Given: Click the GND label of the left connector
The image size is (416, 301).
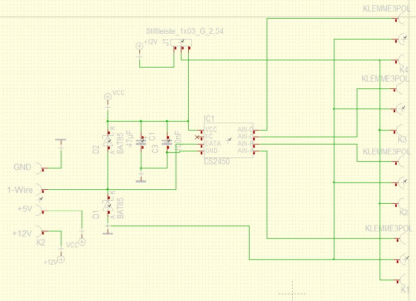Looking at the screenshot, I should coord(22,167).
